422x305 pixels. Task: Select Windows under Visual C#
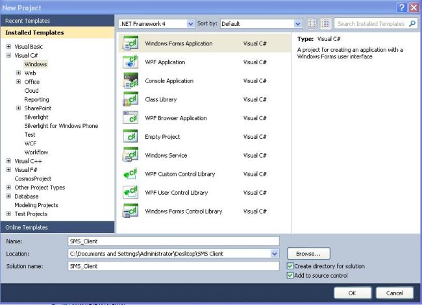click(x=36, y=64)
